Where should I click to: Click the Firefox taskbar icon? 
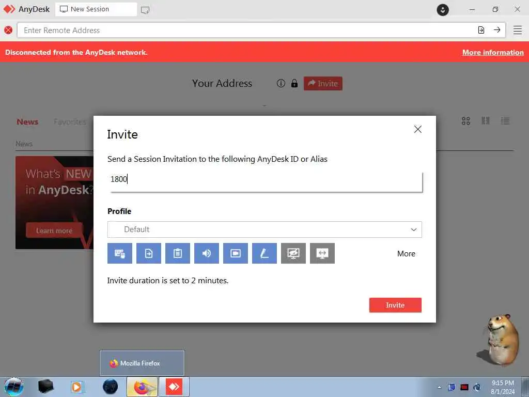click(x=142, y=387)
